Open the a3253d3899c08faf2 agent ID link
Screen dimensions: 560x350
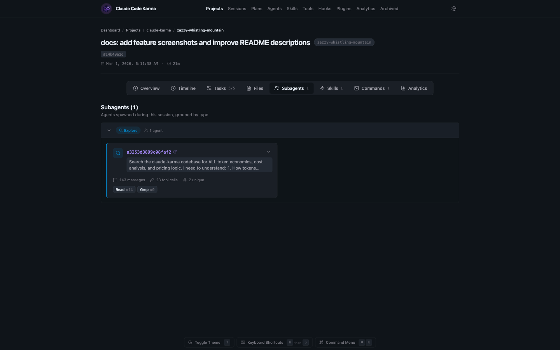[149, 152]
